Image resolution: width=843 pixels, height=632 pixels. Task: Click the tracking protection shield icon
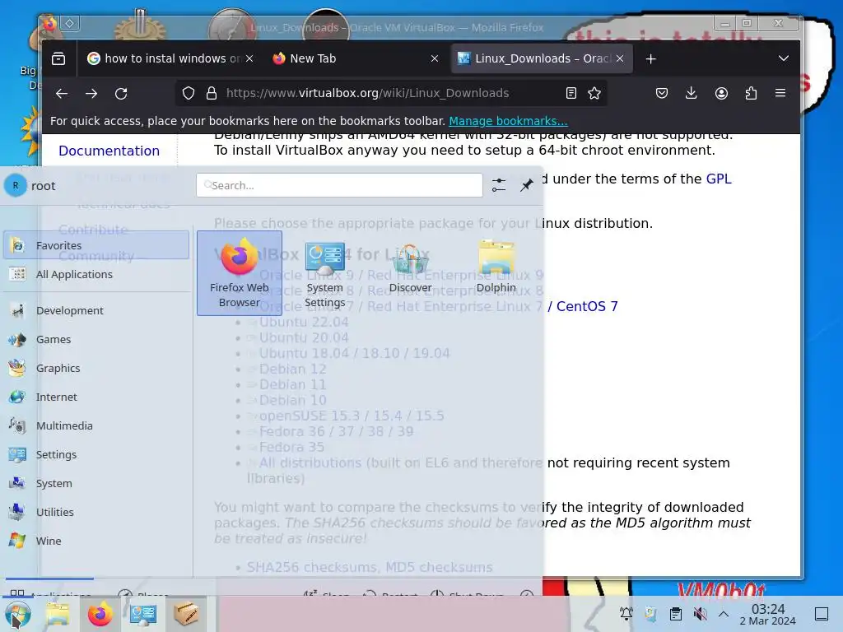(x=189, y=94)
